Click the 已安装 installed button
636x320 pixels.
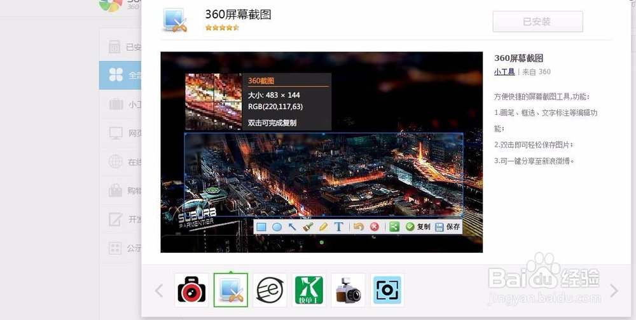(x=537, y=22)
